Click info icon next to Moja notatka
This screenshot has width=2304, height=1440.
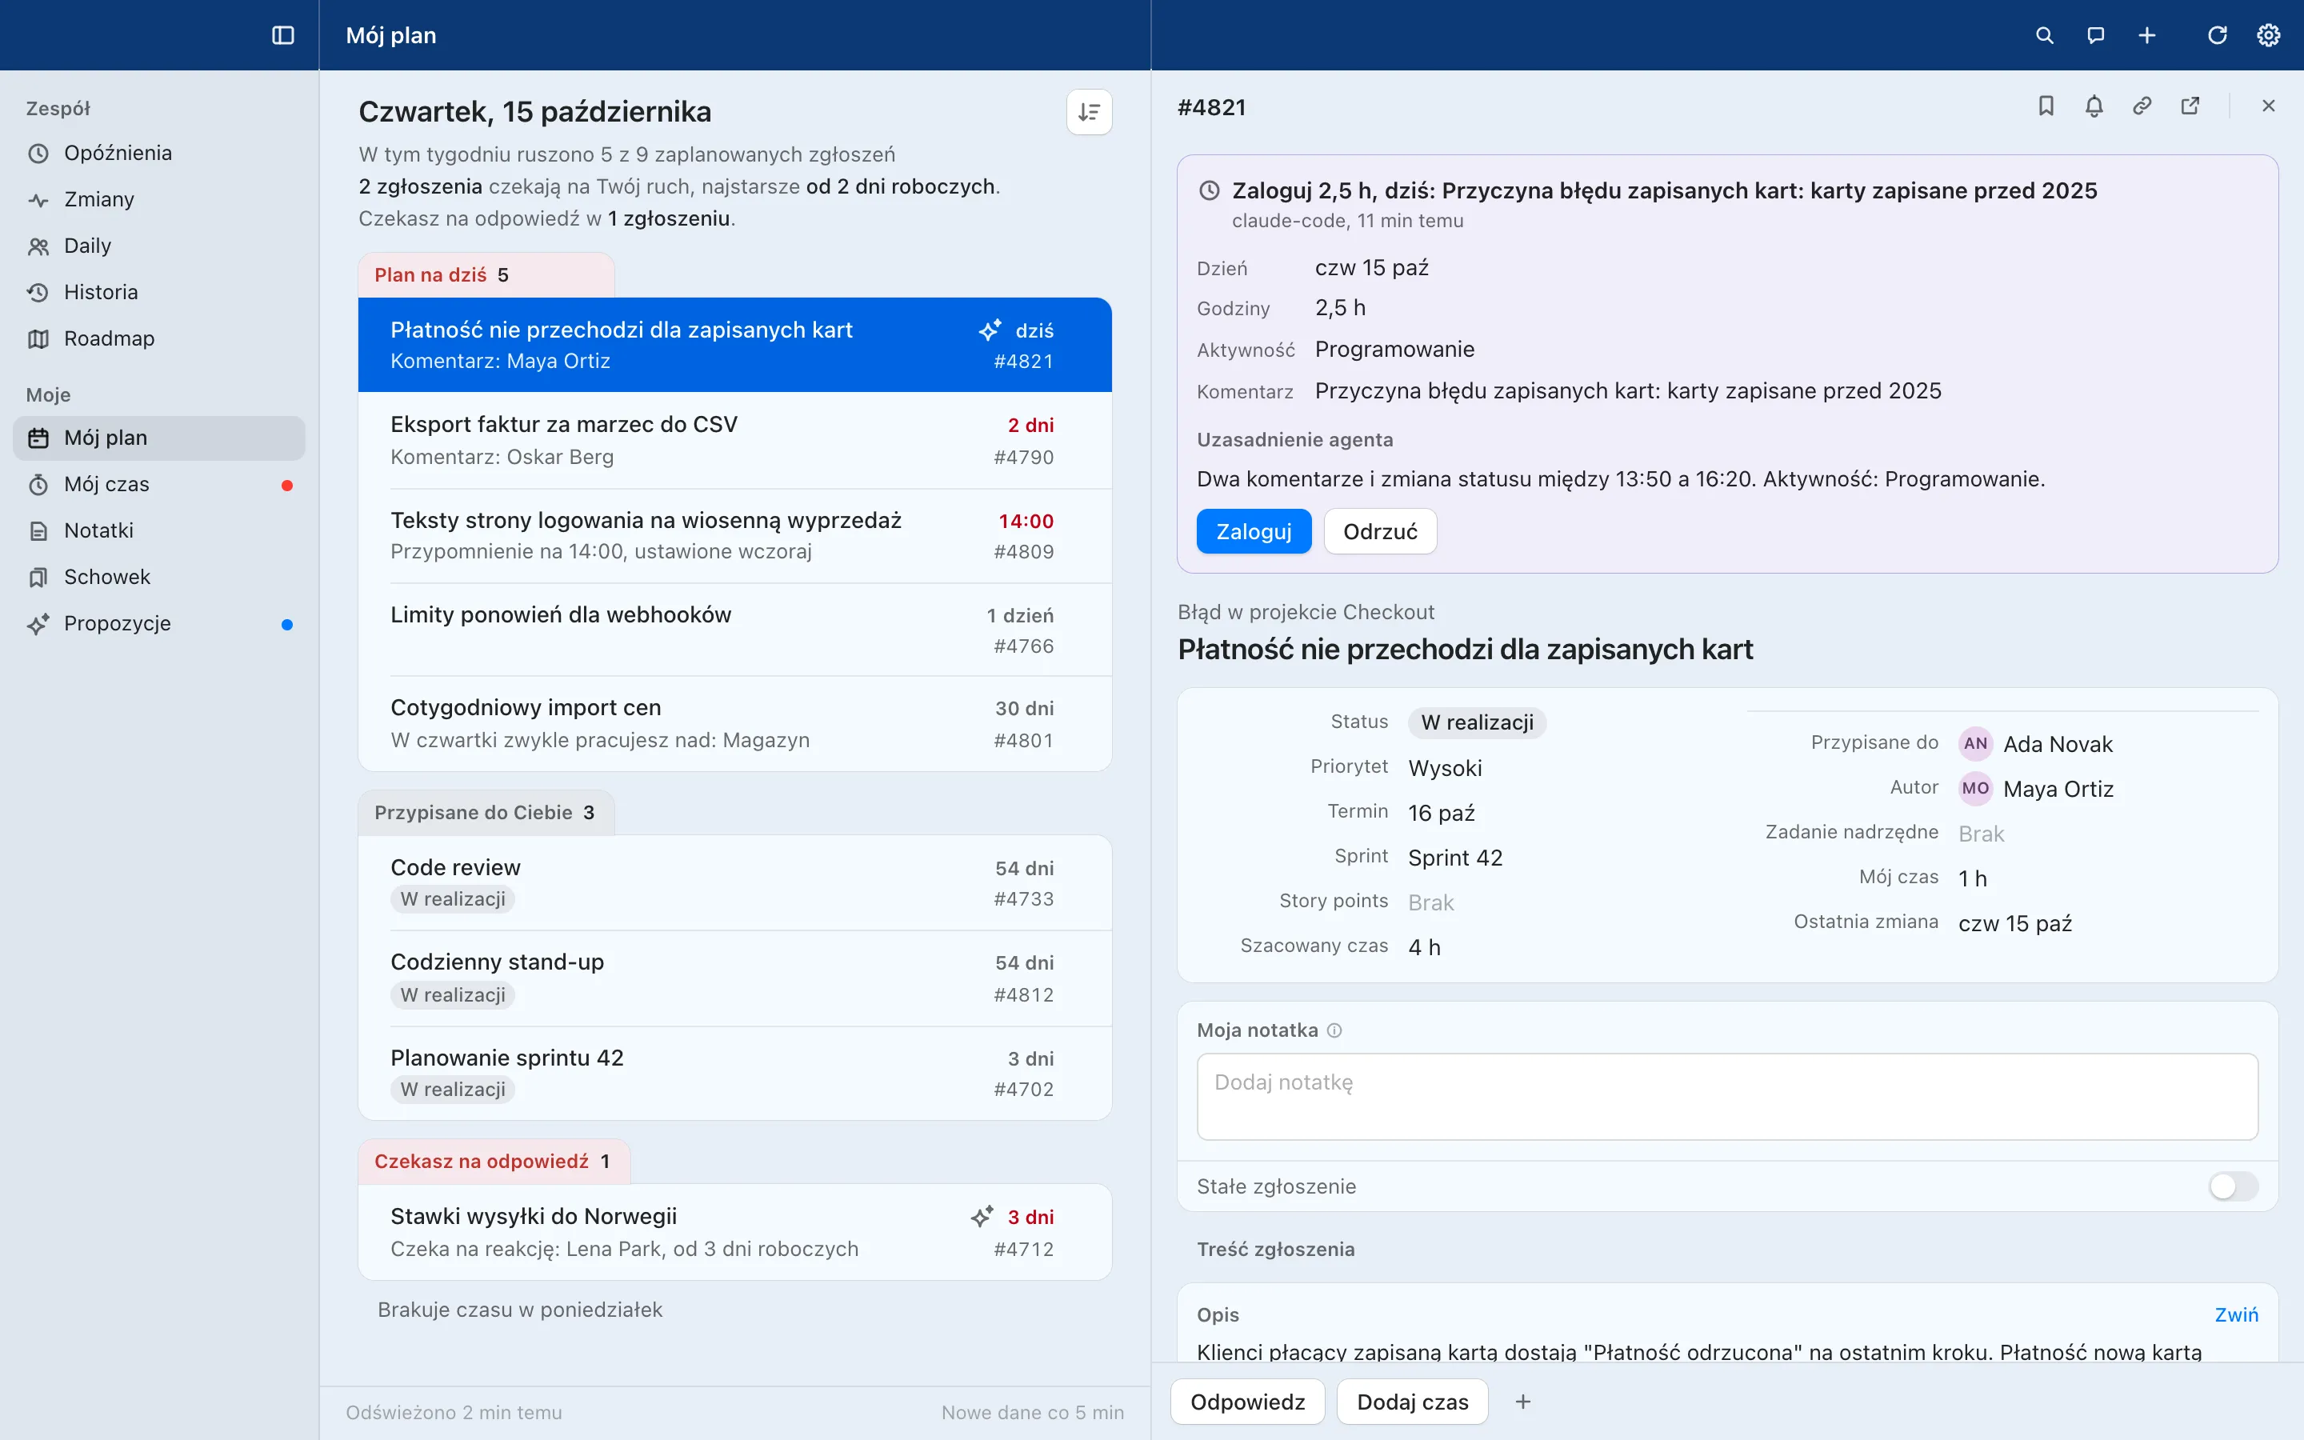pos(1334,1030)
